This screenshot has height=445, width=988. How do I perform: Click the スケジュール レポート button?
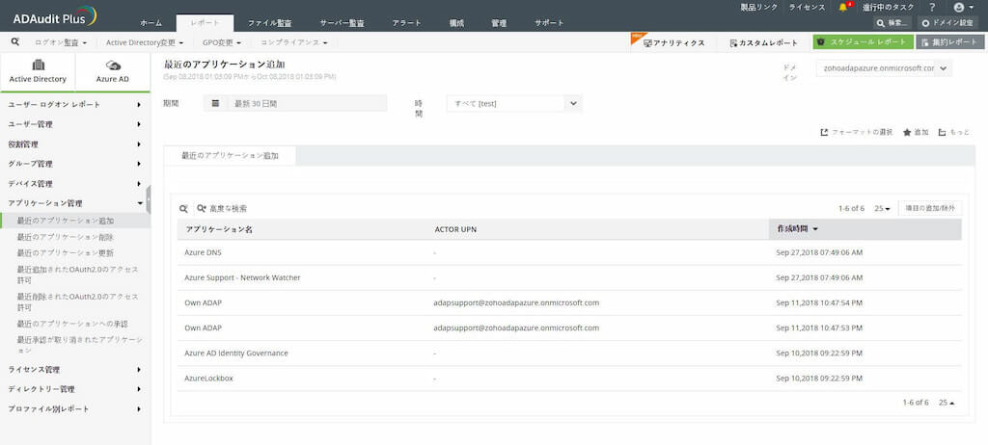[x=863, y=42]
